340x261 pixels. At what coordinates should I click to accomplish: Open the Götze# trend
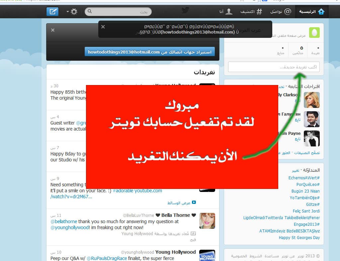point(313,205)
